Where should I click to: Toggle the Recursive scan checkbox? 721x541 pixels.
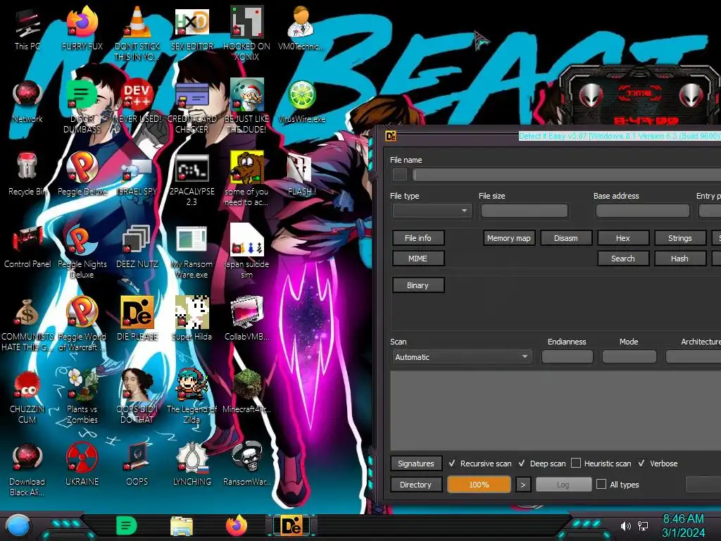452,464
